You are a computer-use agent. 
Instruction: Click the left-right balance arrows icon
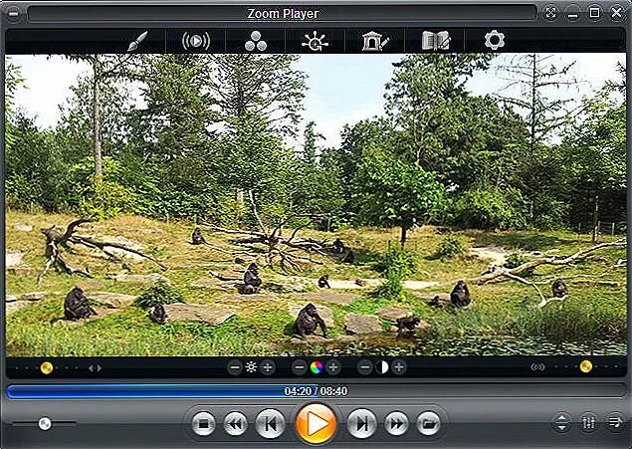click(95, 368)
